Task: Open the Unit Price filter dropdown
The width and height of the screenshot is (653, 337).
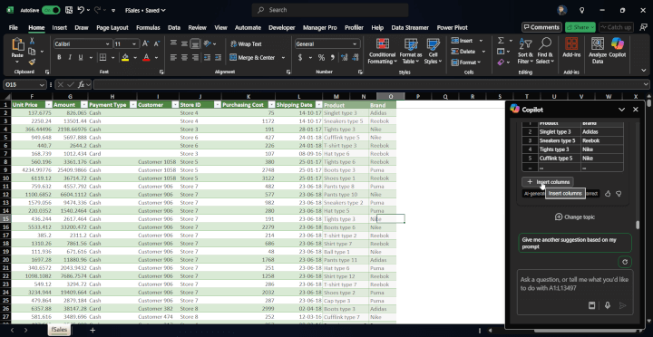Action: 49,105
